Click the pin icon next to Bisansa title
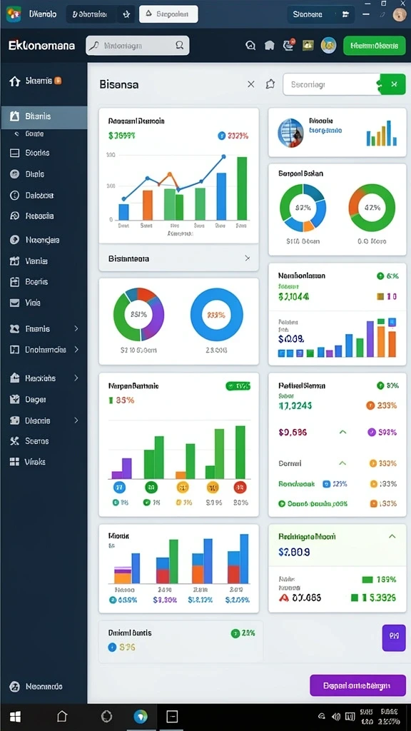This screenshot has width=411, height=731. pos(270,84)
